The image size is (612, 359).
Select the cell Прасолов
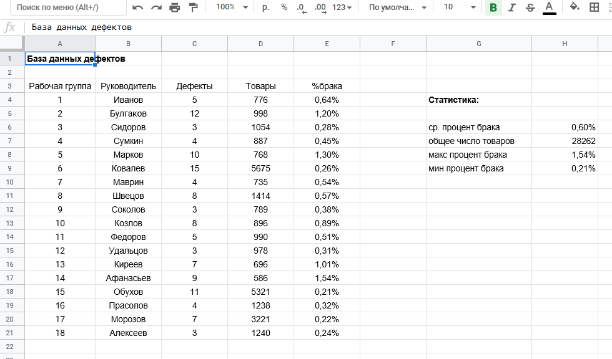[128, 305]
